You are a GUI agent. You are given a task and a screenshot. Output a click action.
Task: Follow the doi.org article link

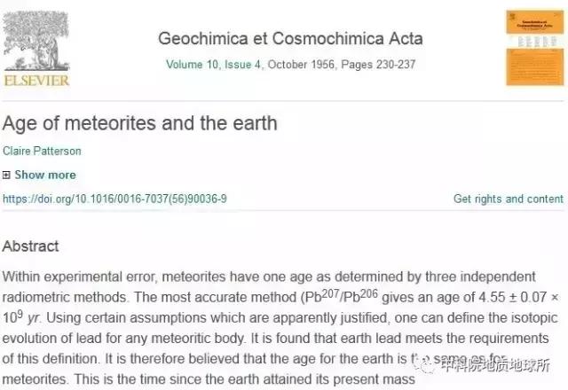(114, 199)
